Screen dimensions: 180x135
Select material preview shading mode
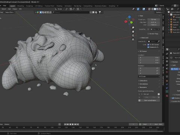click(157, 9)
